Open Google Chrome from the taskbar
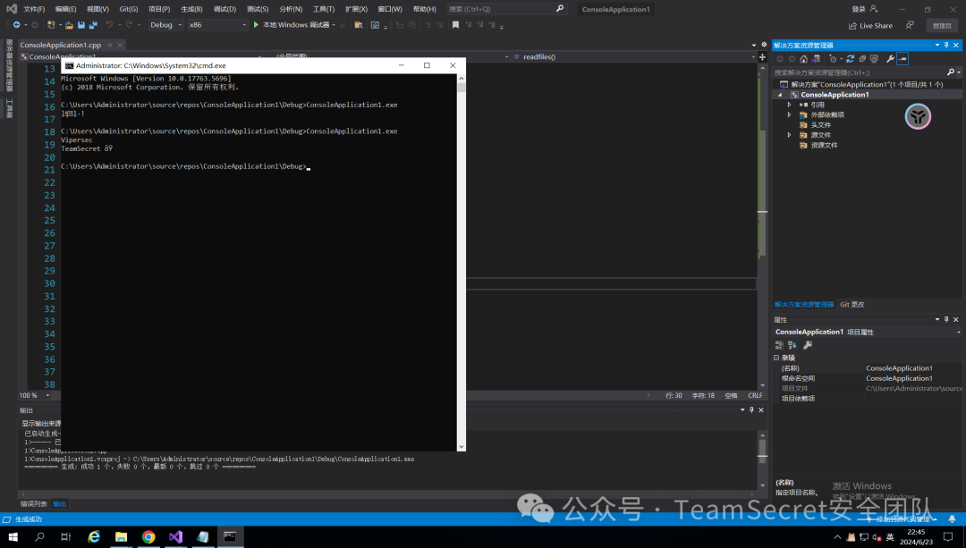Viewport: 966px width, 548px height. [148, 537]
